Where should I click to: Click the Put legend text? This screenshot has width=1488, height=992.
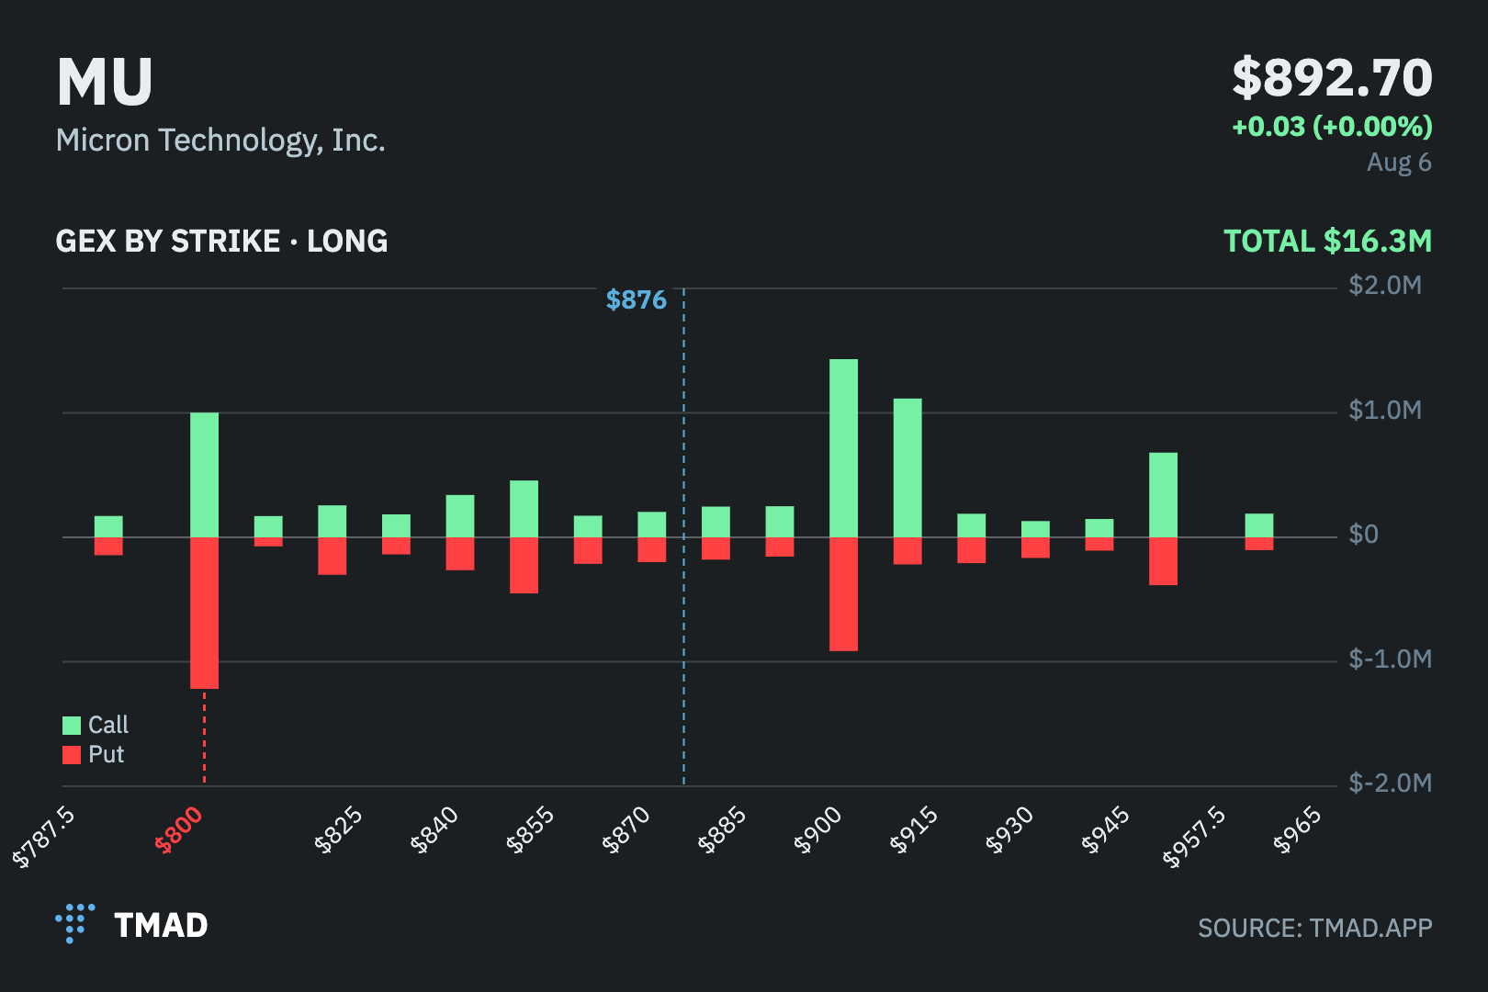[107, 755]
